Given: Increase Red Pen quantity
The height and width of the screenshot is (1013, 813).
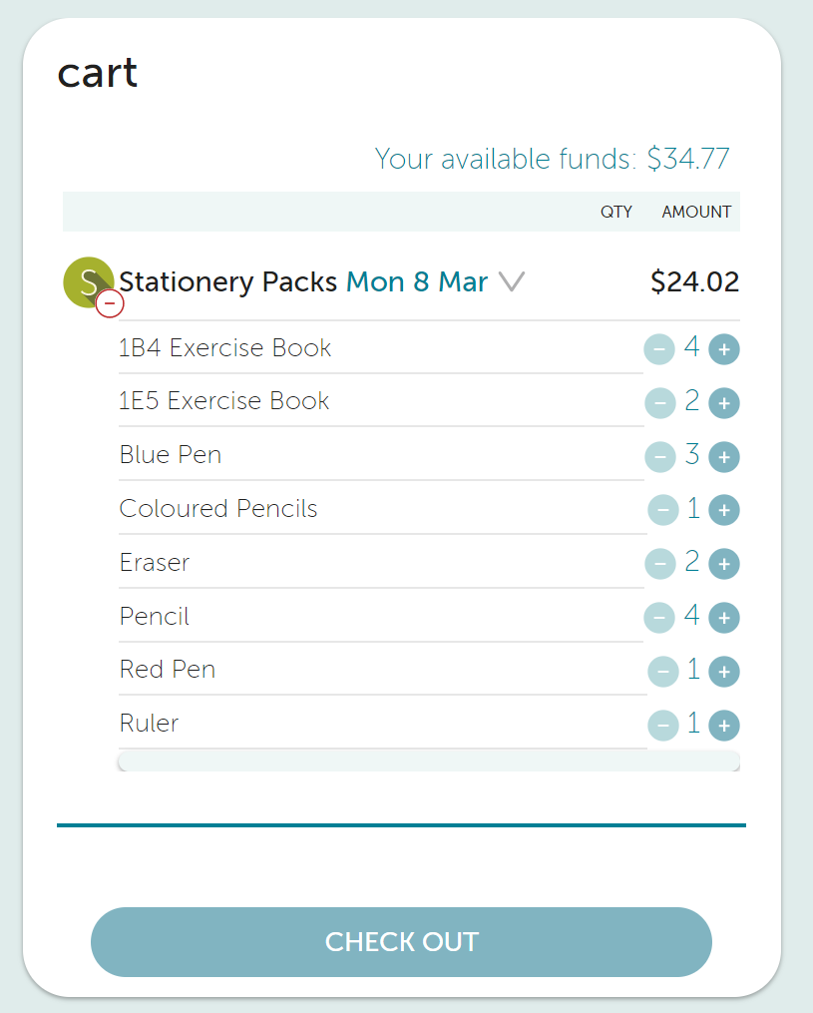Looking at the screenshot, I should [x=724, y=672].
